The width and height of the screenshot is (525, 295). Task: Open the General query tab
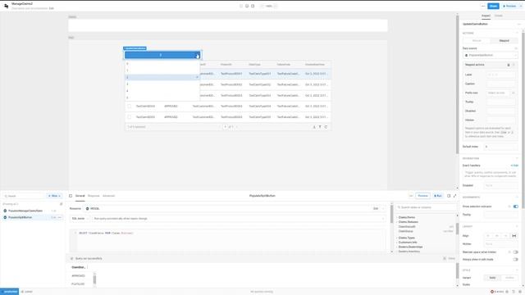[80, 196]
